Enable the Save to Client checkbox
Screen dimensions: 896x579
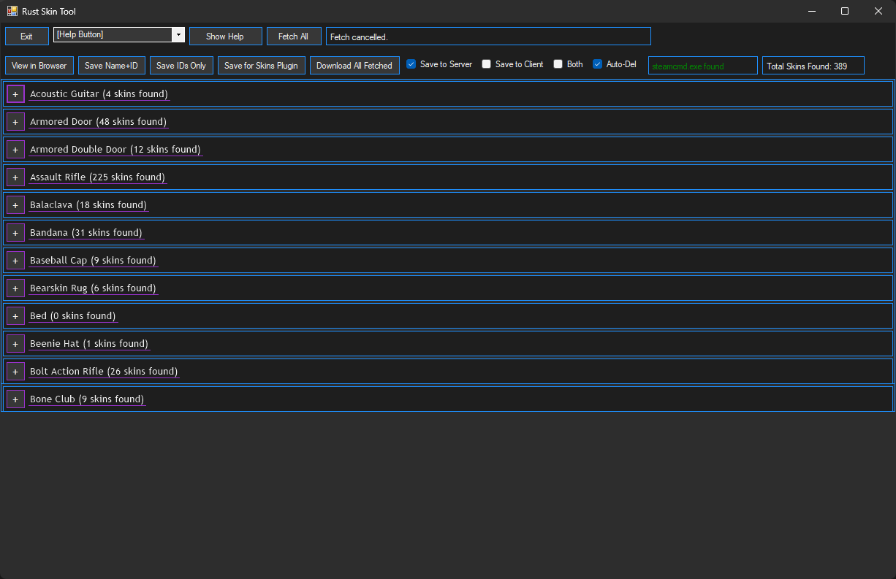pos(487,64)
